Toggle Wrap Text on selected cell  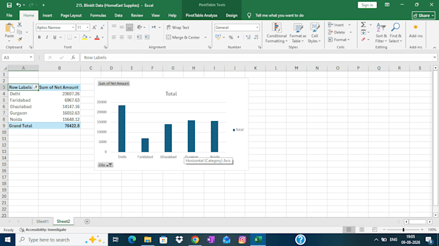(178, 27)
